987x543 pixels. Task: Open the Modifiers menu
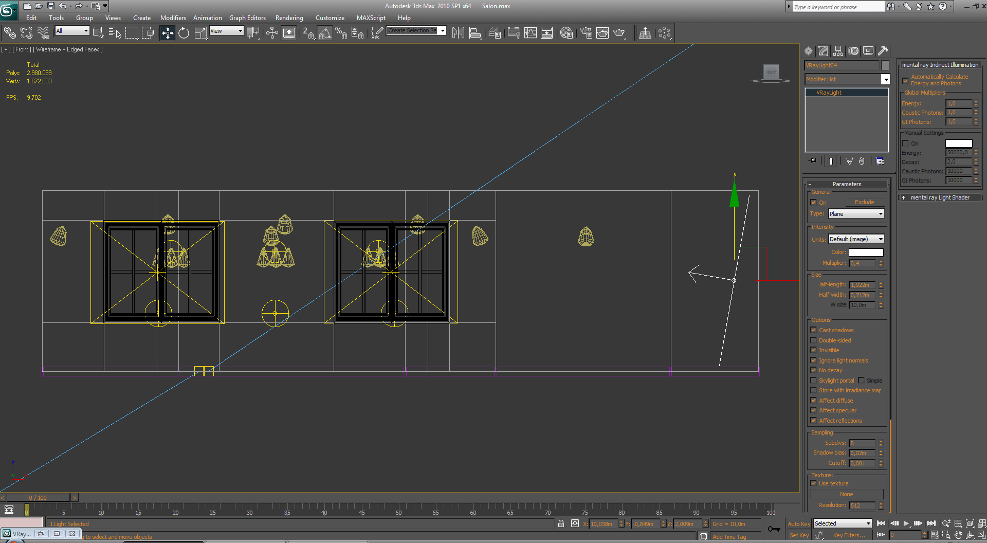tap(173, 18)
